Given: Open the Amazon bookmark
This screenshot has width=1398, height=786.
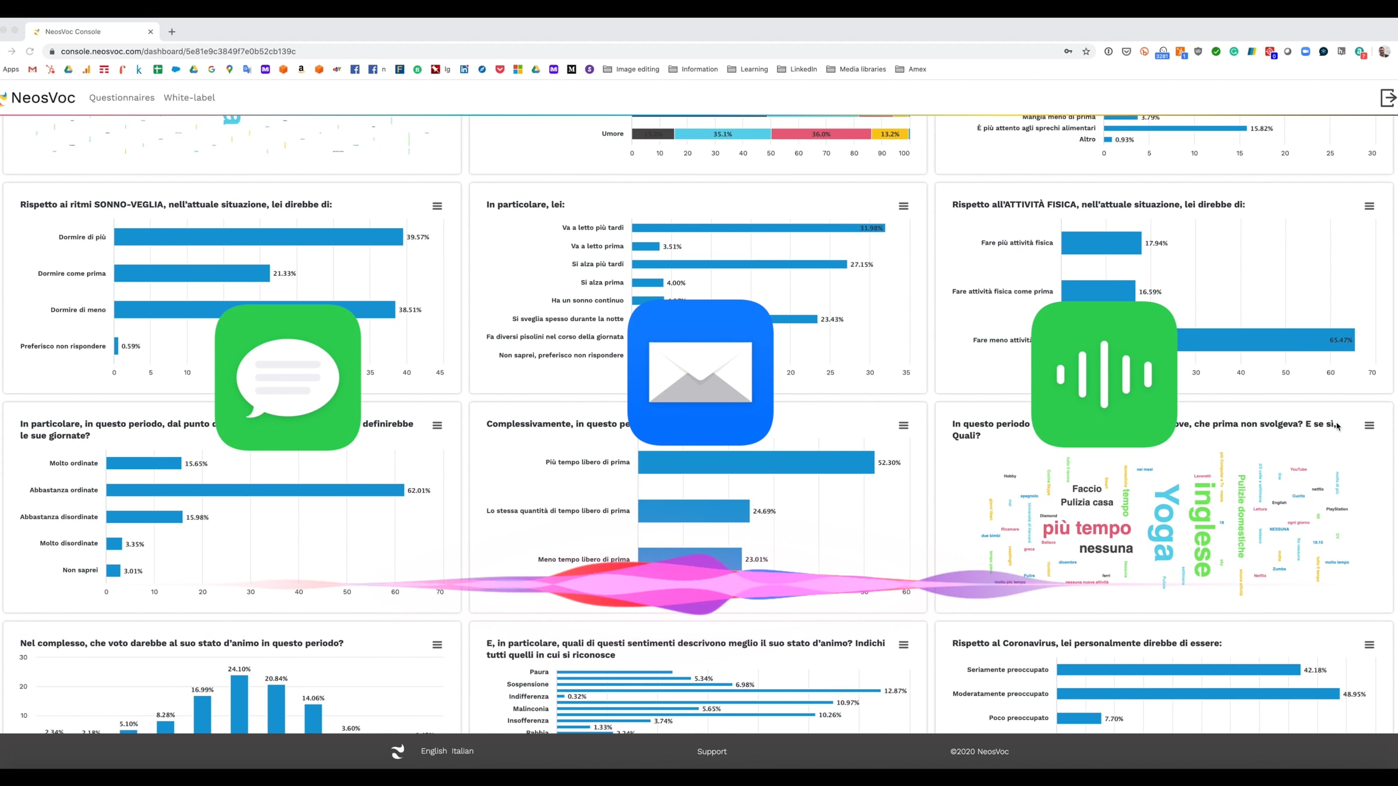Looking at the screenshot, I should pos(301,69).
